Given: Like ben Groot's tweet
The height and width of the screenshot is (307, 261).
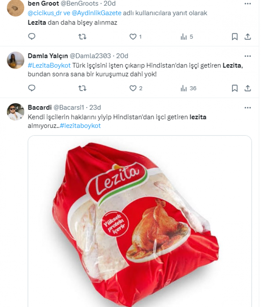Looking at the screenshot, I should pos(133,36).
